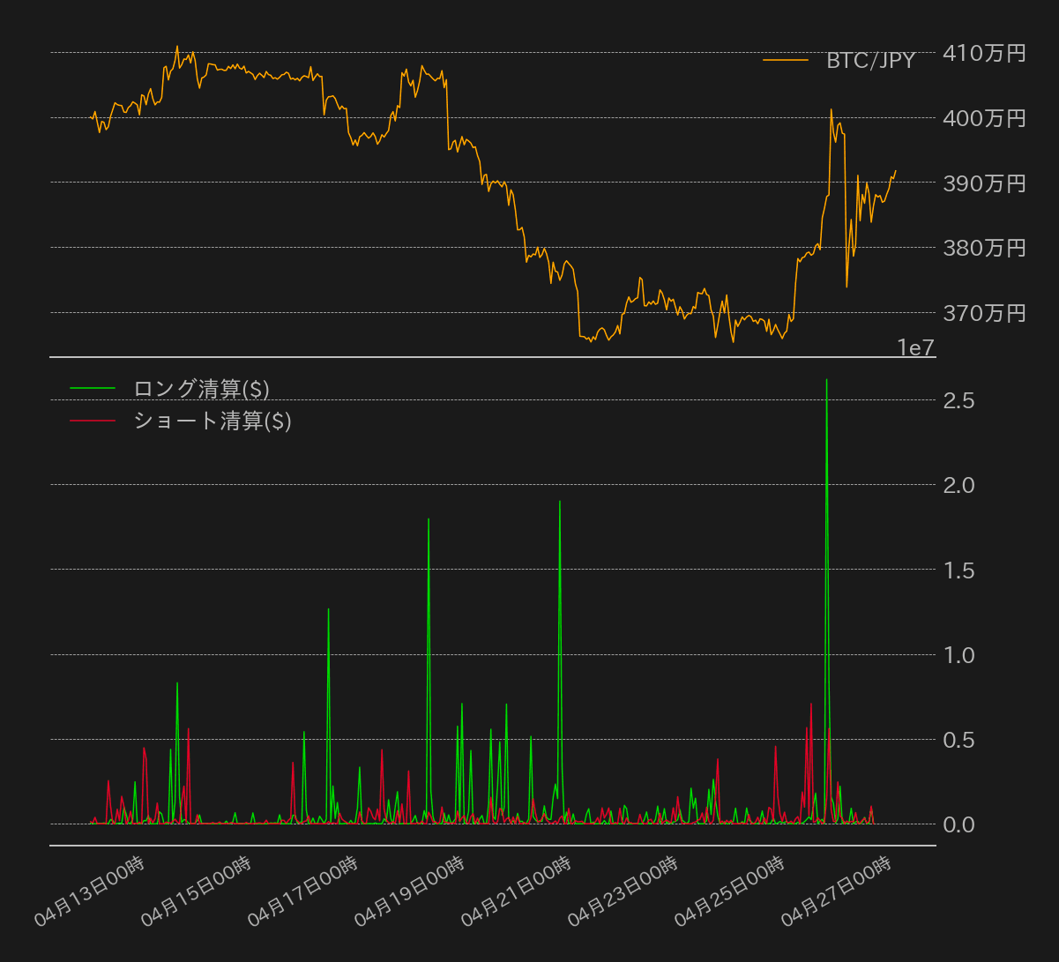Click the 1e7 exponent label
Image resolution: width=1059 pixels, height=962 pixels.
(x=915, y=347)
